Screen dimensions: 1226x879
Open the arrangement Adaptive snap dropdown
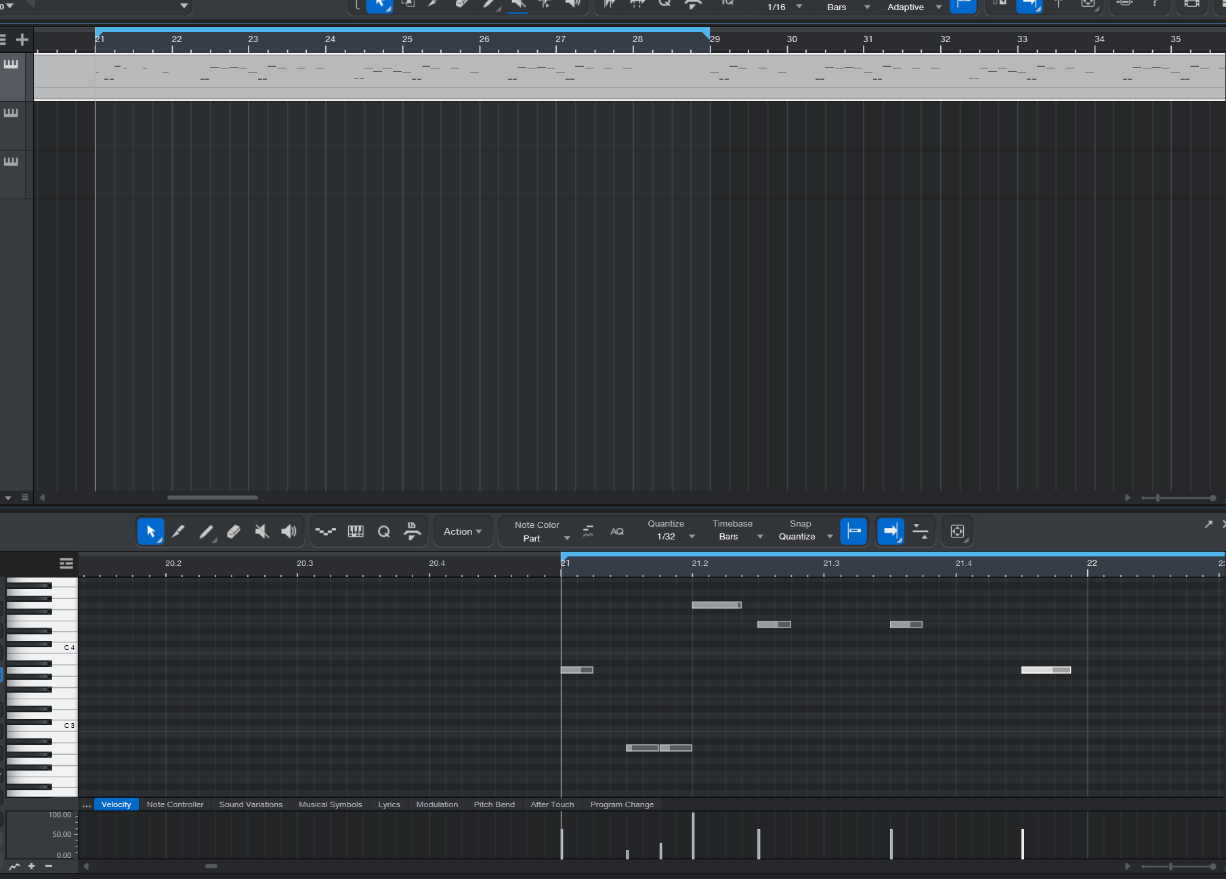coord(914,7)
